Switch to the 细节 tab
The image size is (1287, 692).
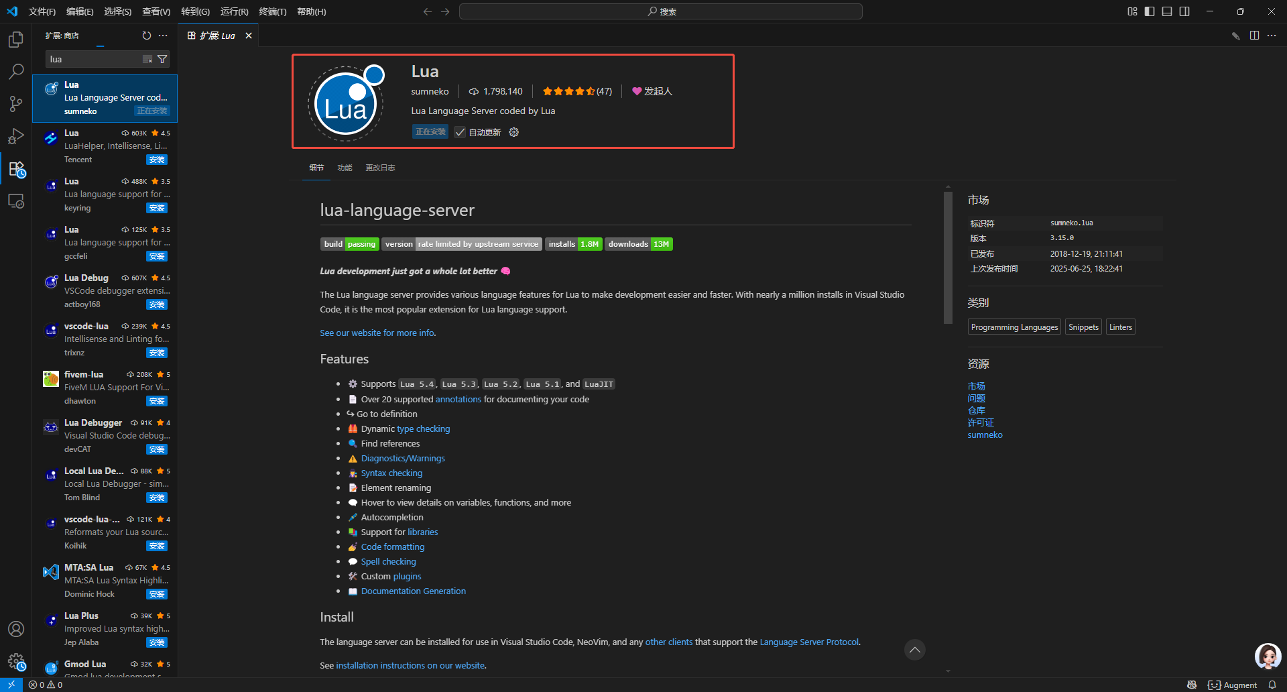(x=316, y=168)
